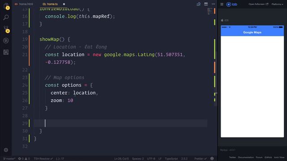This screenshot has width=287, height=161.
Task: Open the Documentation link
Action: pos(246,157)
